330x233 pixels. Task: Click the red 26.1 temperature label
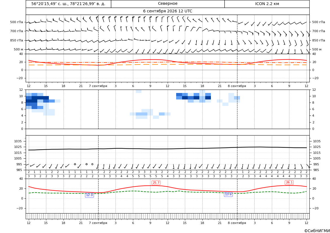(289, 182)
